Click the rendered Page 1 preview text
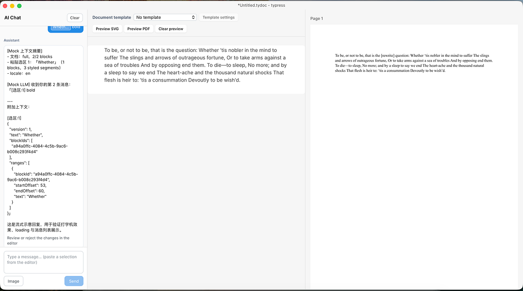The width and height of the screenshot is (523, 291). pos(414,63)
